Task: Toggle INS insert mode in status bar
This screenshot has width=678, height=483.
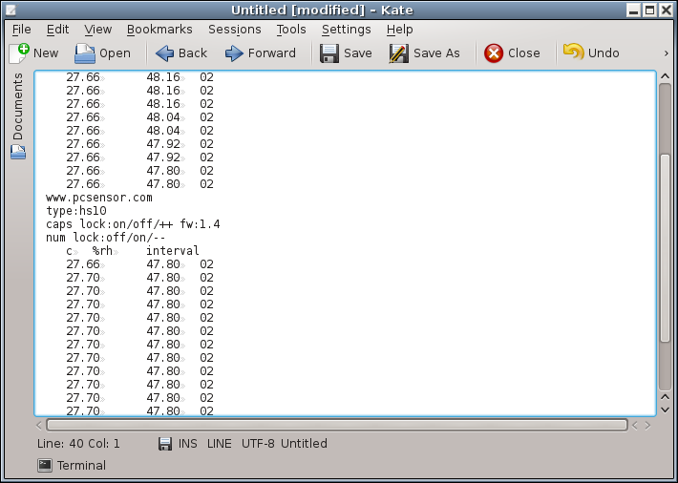Action: coord(188,444)
